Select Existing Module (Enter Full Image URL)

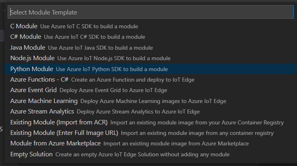pyautogui.click(x=64, y=133)
